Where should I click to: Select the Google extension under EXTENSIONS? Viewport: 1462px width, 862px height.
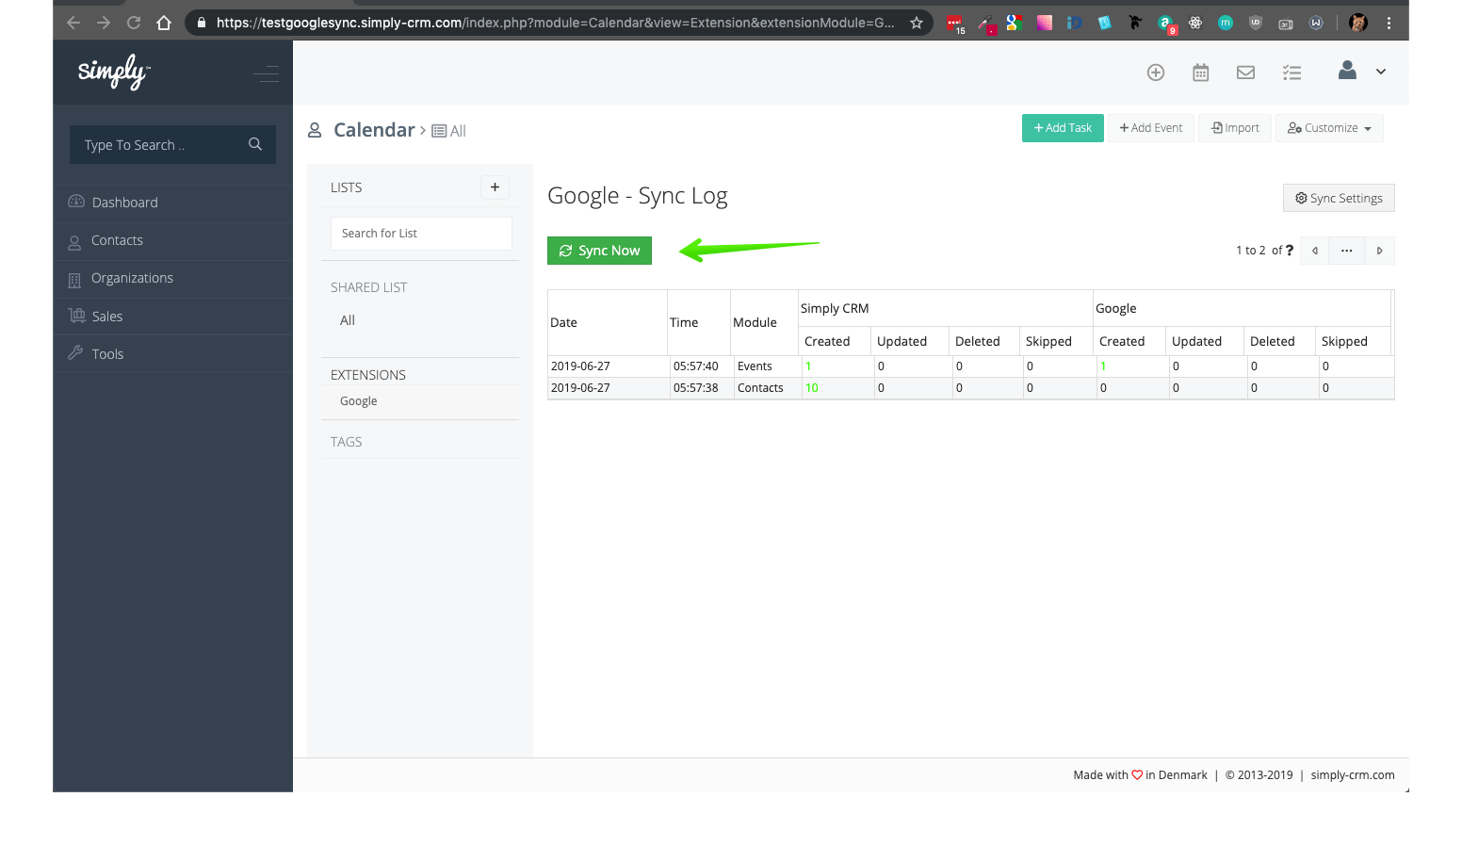358,400
